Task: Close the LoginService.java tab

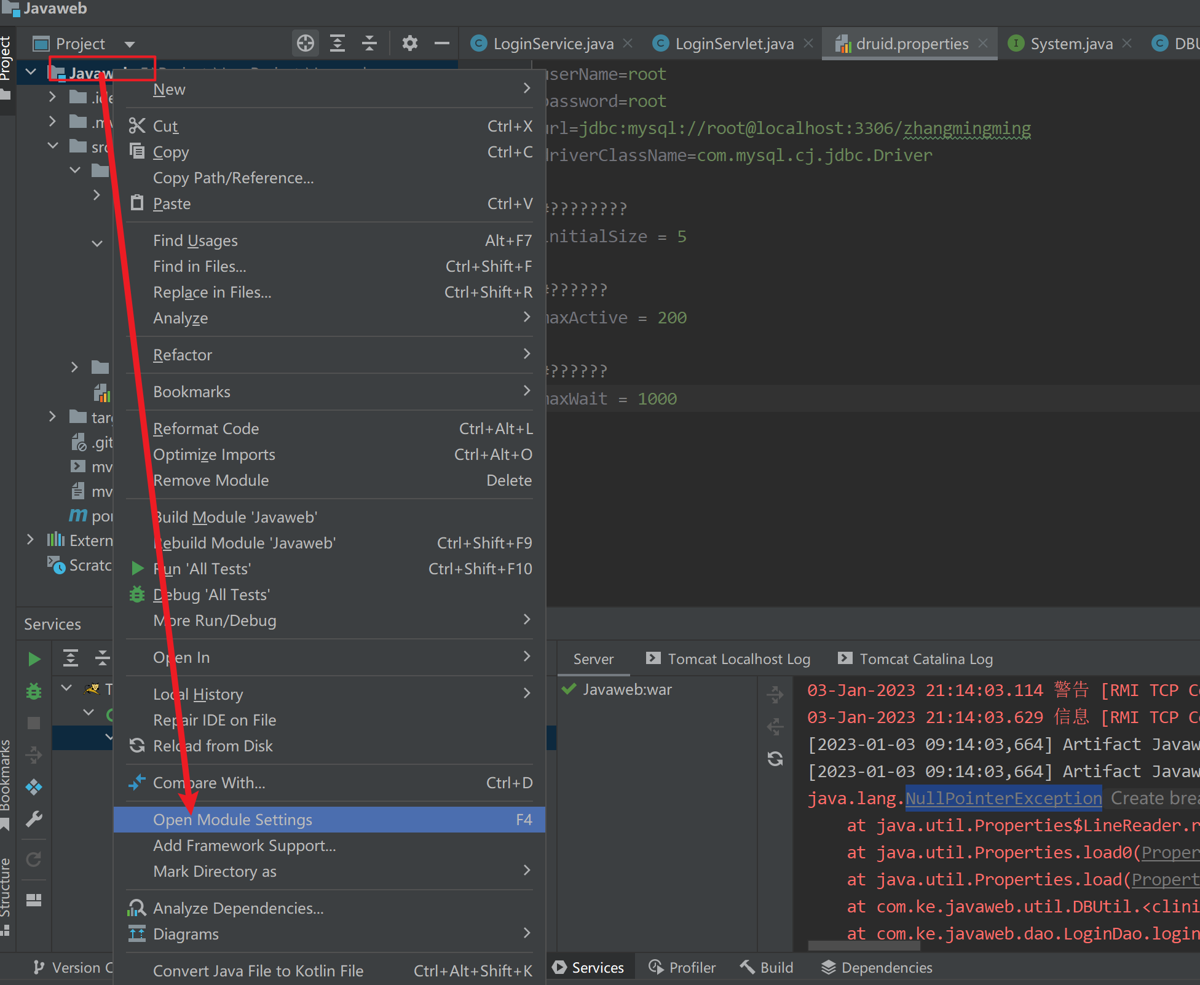Action: point(628,43)
